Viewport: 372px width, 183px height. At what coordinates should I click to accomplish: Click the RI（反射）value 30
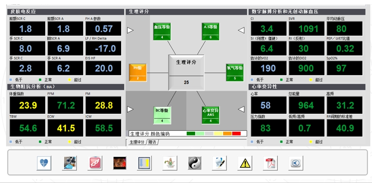[x=307, y=49]
